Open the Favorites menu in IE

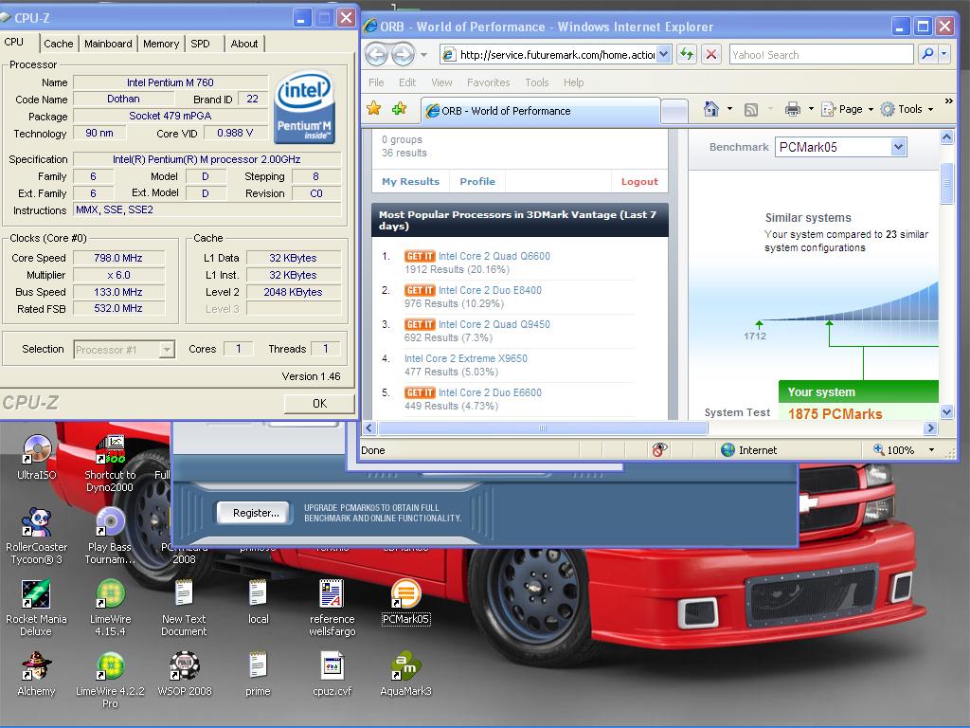coord(488,82)
